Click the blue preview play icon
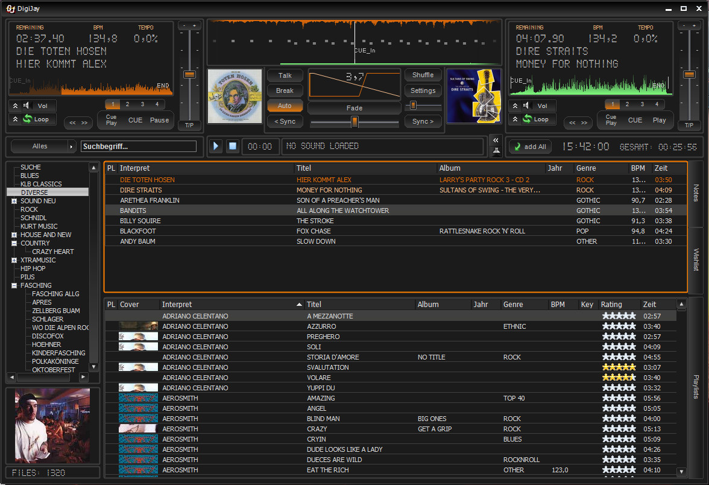This screenshot has height=485, width=709. pos(216,146)
